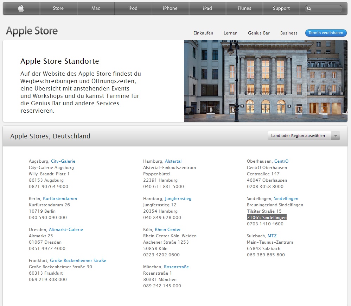
Task: Open the Altmarkt-Galerie store link
Action: pos(66,229)
